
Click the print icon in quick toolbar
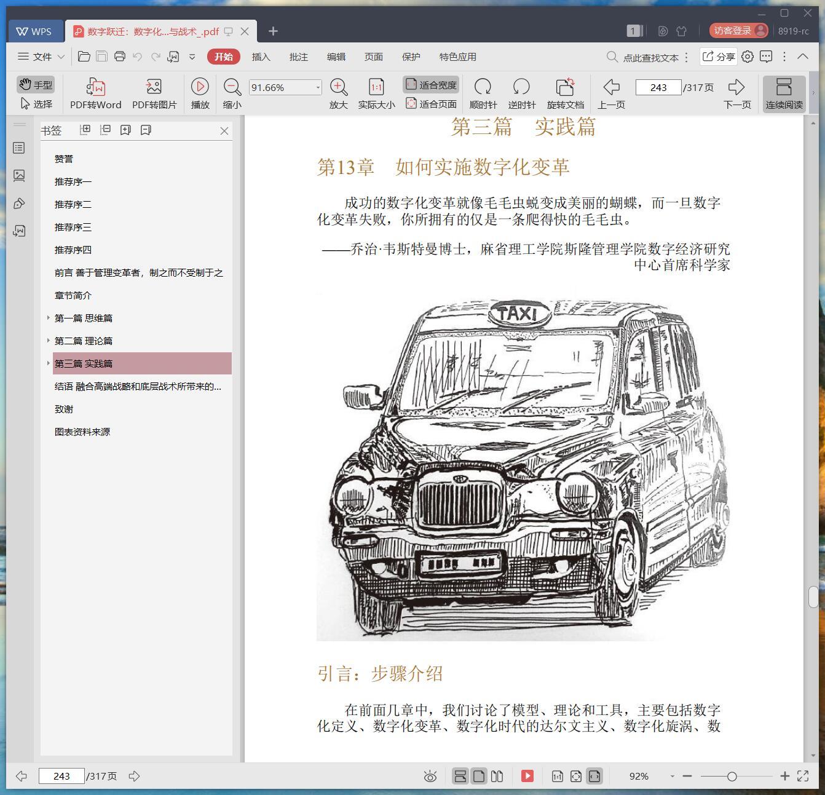[120, 57]
